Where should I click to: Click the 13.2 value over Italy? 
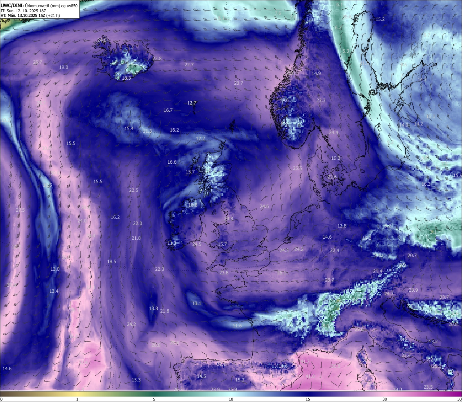433,341
